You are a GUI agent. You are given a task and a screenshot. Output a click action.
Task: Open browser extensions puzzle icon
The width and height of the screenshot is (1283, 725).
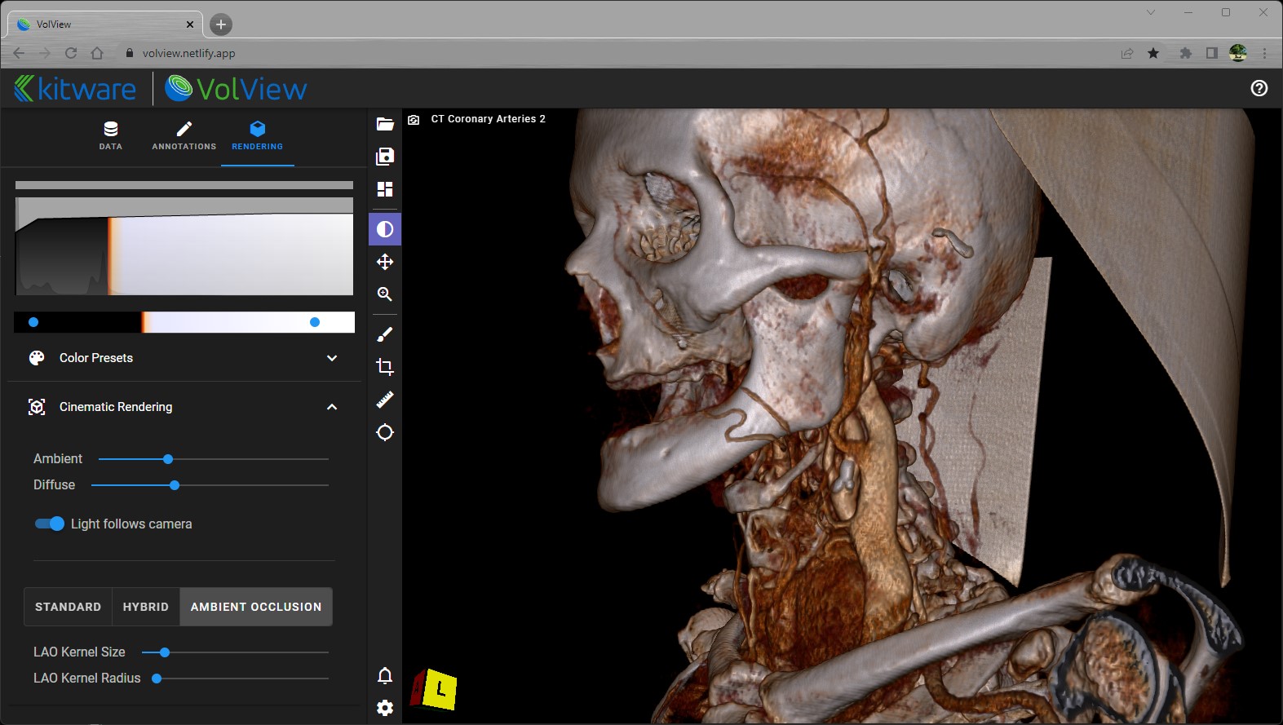(1185, 53)
